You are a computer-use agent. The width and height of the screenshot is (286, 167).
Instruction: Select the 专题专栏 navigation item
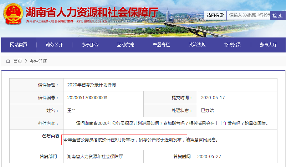[x=161, y=45]
